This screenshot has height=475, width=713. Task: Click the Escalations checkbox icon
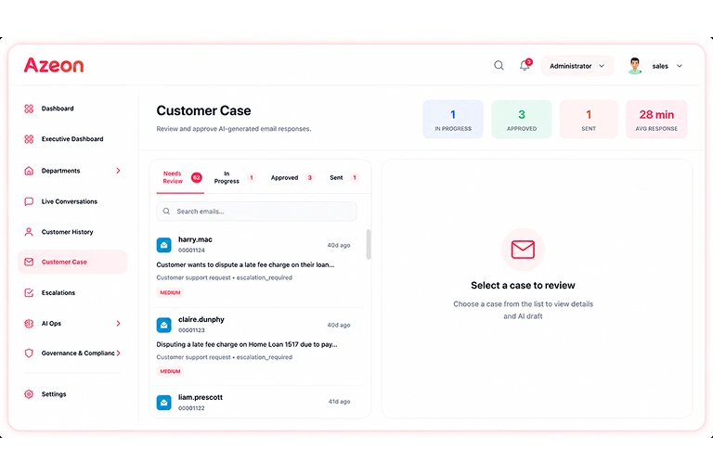point(29,293)
